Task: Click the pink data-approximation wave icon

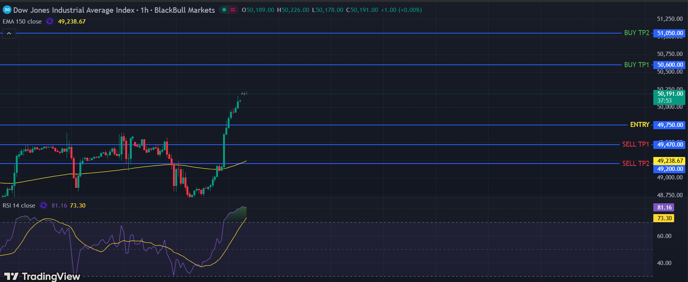Action: pos(233,10)
